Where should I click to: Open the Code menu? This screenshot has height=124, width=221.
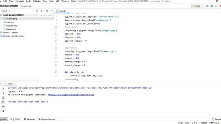[28, 1]
